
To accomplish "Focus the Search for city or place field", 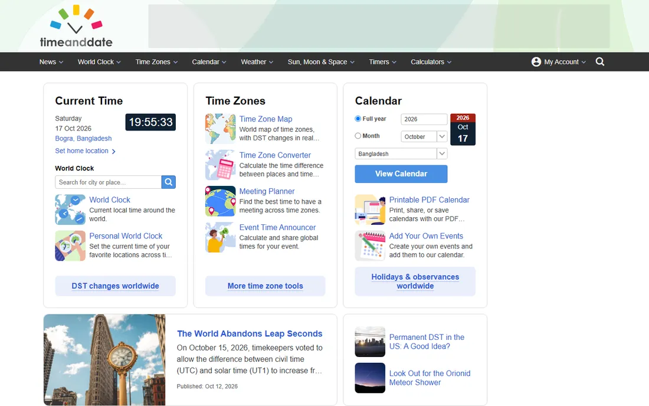I will 108,182.
